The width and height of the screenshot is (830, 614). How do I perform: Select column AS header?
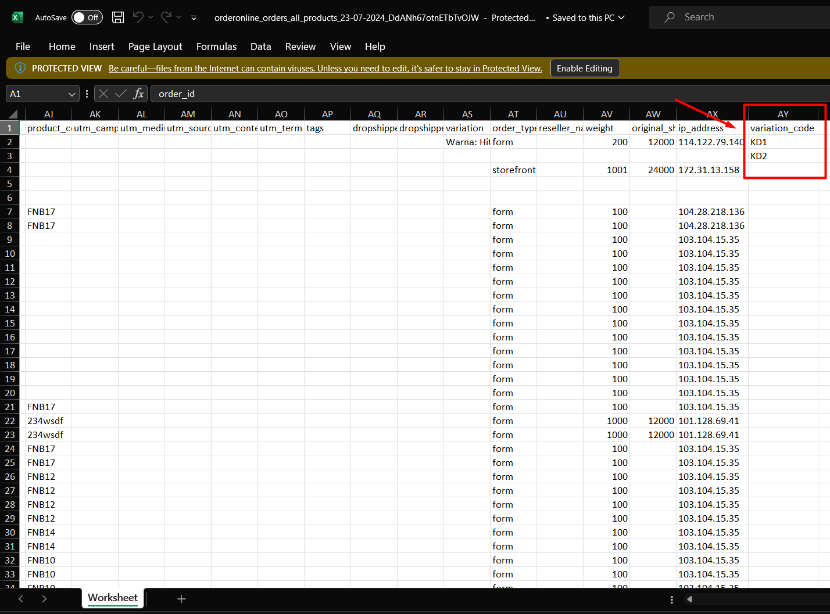[x=467, y=114]
